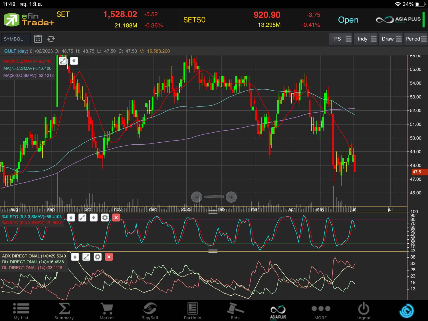Open the Period dropdown

click(x=416, y=39)
